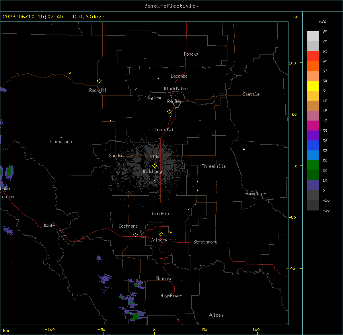Click the purple 36-39 dBZ legend swatch

click(x=313, y=136)
